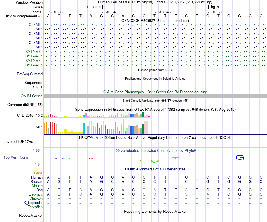This screenshot has height=222, width=267.
Task: Click the 'RepeatMasker' track label
Action: (x=31, y=215)
